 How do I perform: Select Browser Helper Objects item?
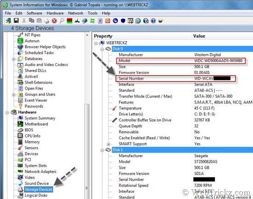tap(45, 47)
